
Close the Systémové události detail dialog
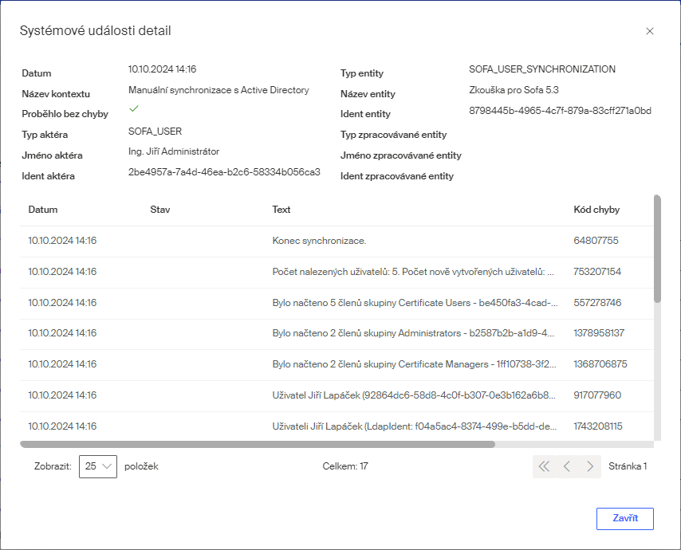(x=649, y=31)
